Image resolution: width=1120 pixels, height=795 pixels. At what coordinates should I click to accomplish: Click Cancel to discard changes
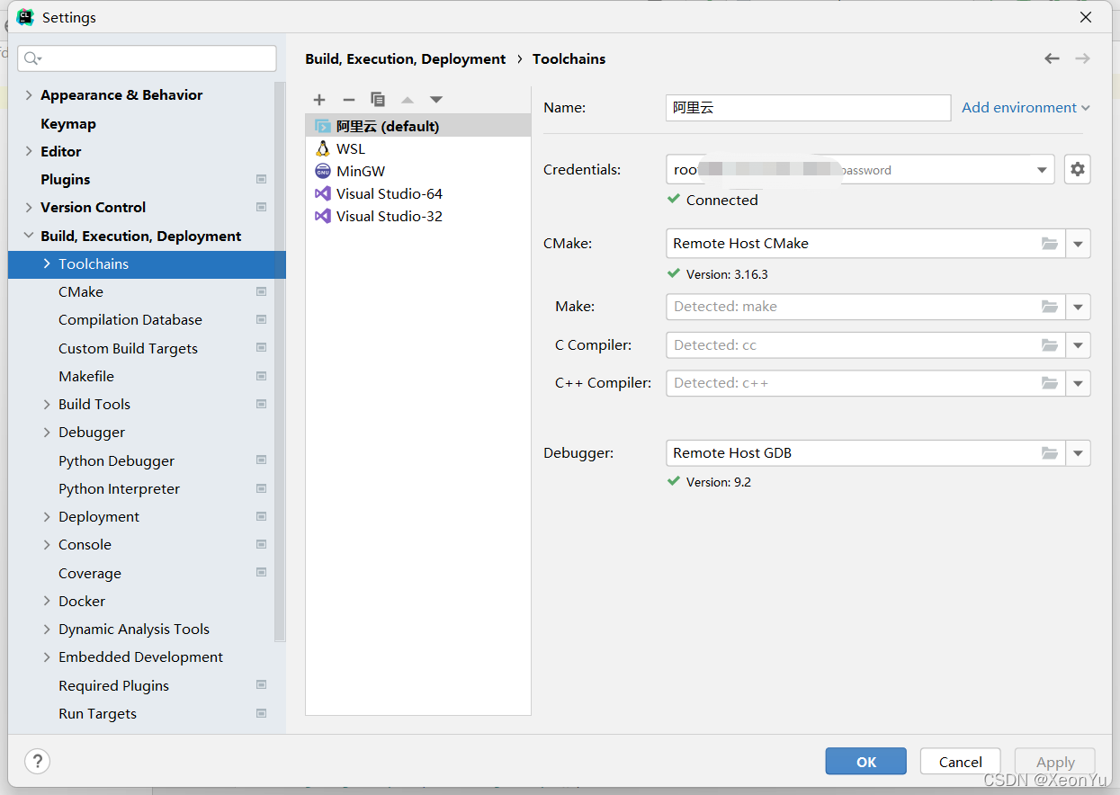click(x=961, y=762)
